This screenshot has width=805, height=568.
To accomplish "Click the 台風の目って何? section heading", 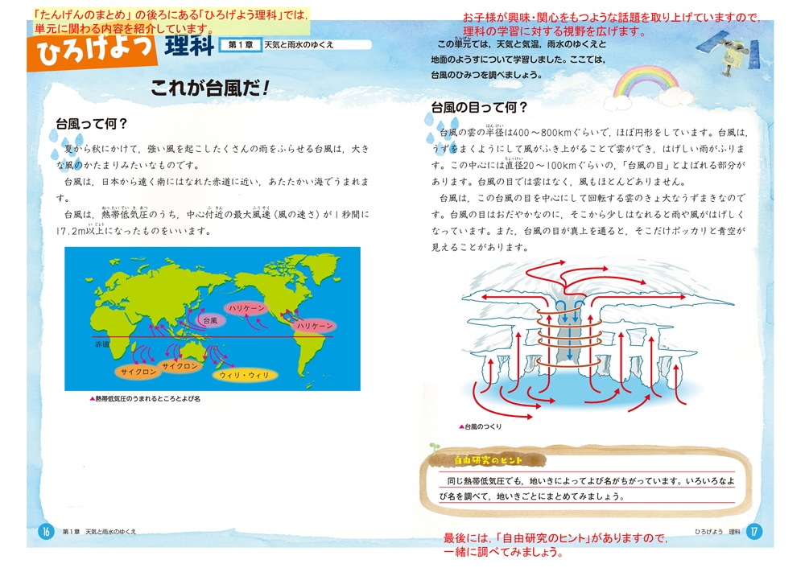I will [x=480, y=107].
